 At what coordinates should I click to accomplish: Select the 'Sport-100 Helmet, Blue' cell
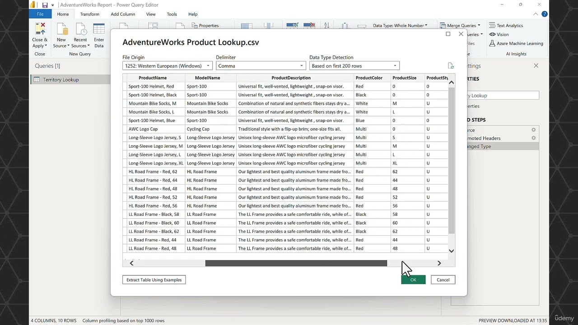pyautogui.click(x=156, y=121)
